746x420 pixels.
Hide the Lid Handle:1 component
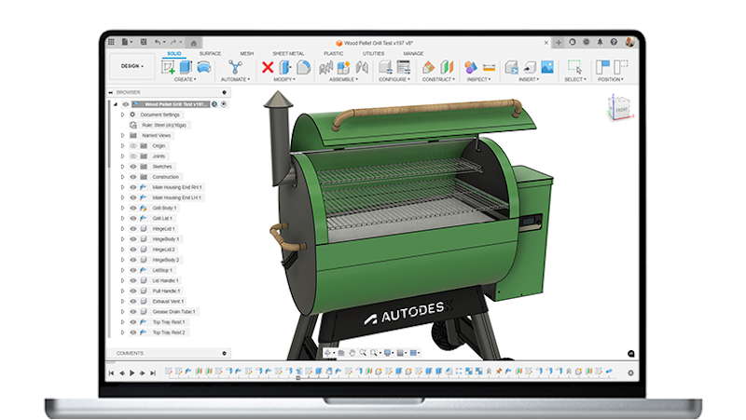point(133,281)
